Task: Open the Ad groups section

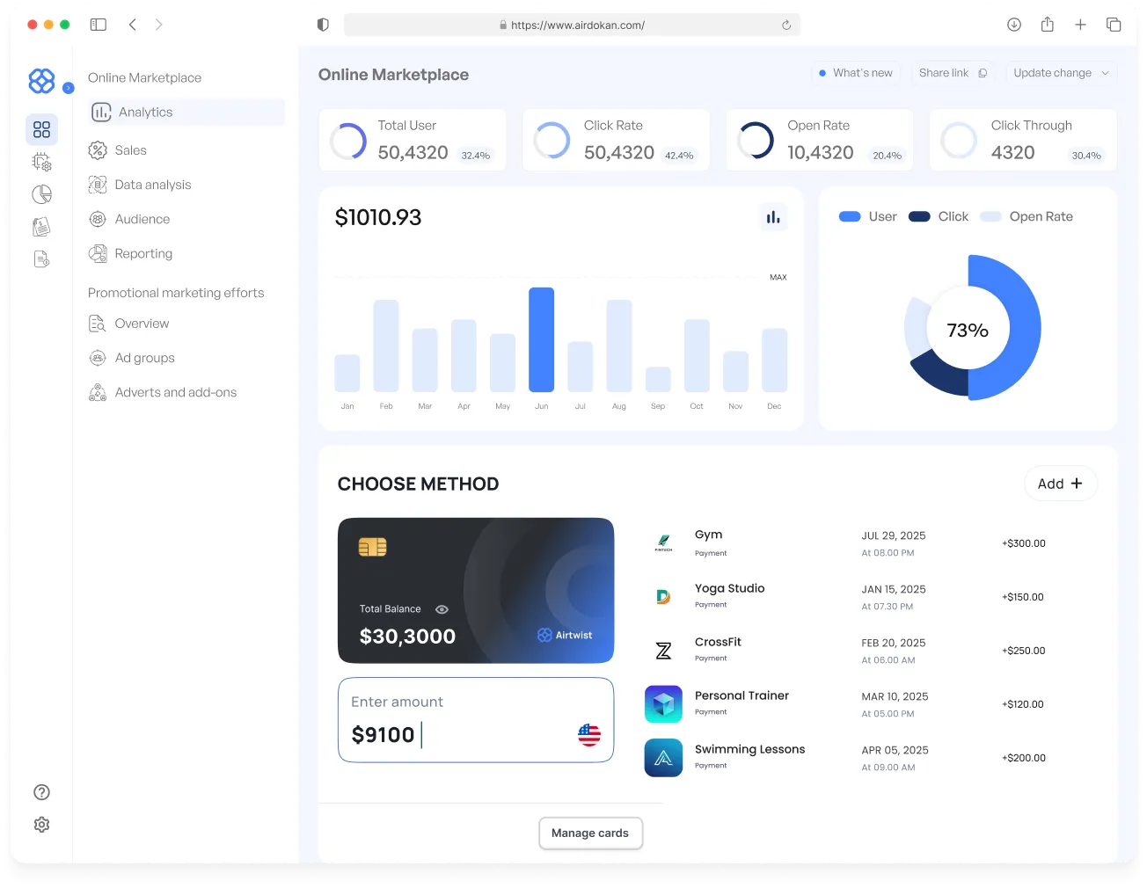Action: pos(143,358)
